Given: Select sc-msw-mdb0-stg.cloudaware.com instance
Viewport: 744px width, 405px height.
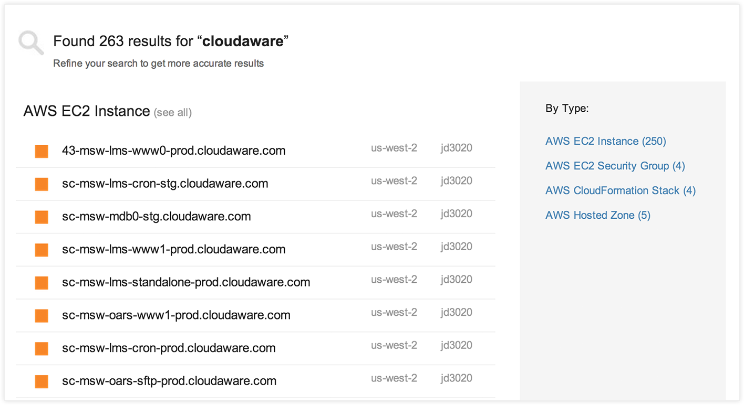Looking at the screenshot, I should pos(156,216).
